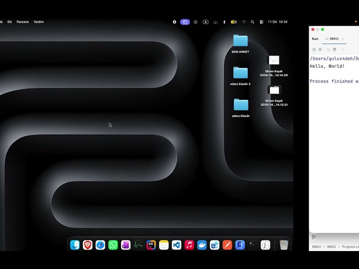
Task: Click the 'Process finished' console line
Action: (x=334, y=81)
